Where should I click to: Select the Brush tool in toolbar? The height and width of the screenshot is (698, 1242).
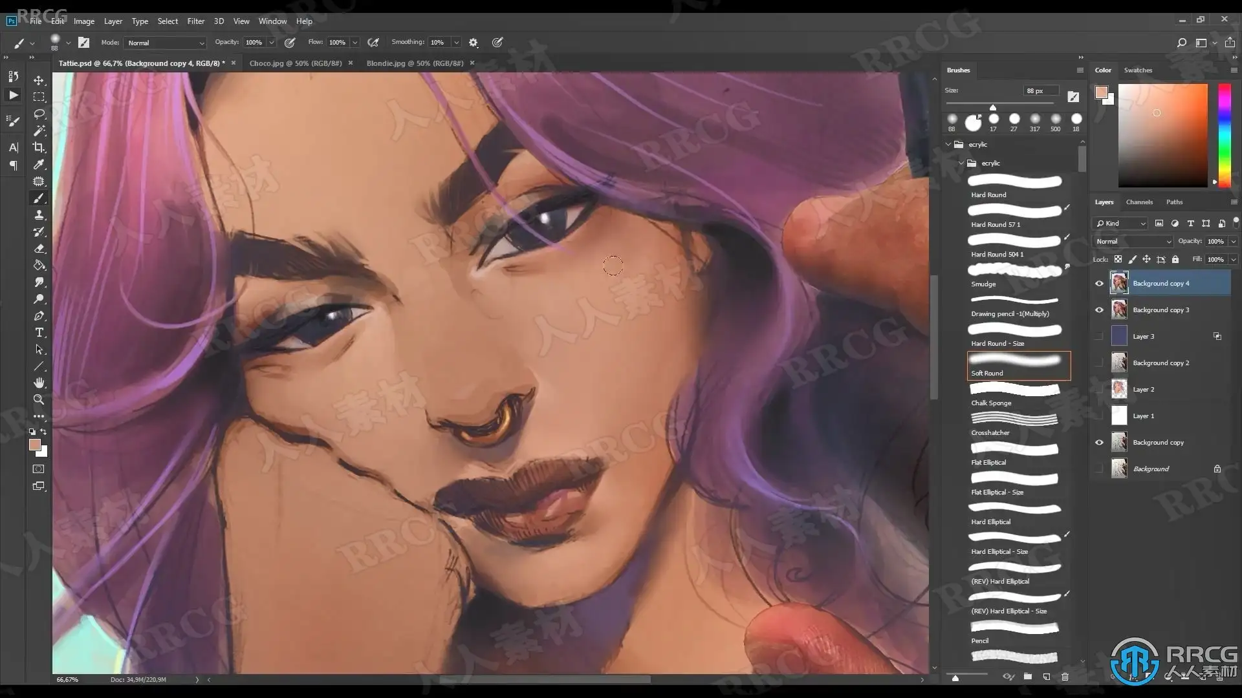coord(39,198)
